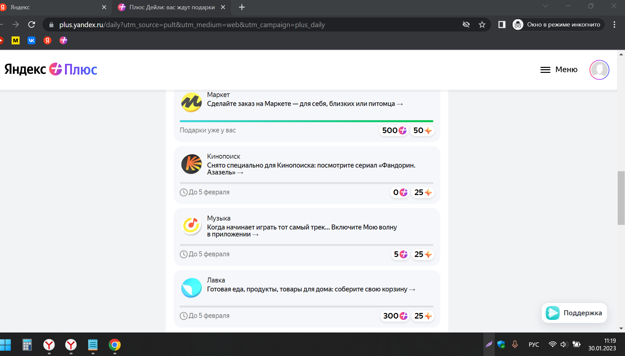
Task: Click 'Подарки уже у вас' status text
Action: (x=208, y=130)
